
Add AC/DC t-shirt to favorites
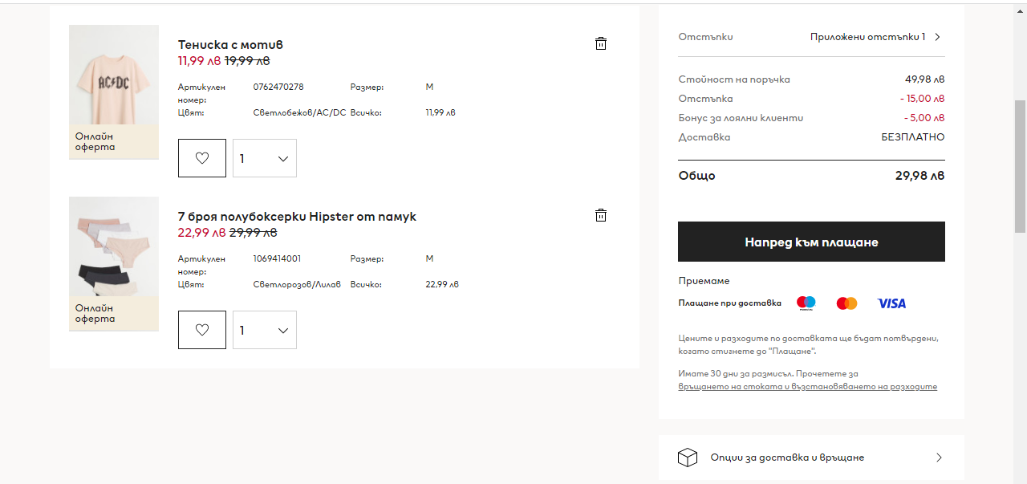[x=202, y=158]
